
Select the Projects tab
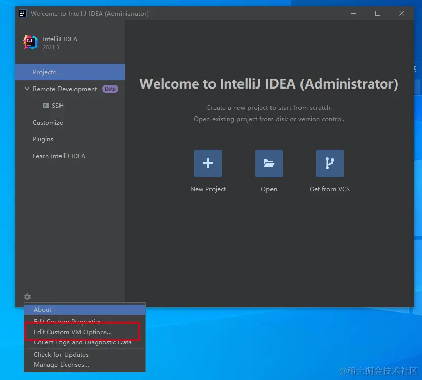[70, 72]
